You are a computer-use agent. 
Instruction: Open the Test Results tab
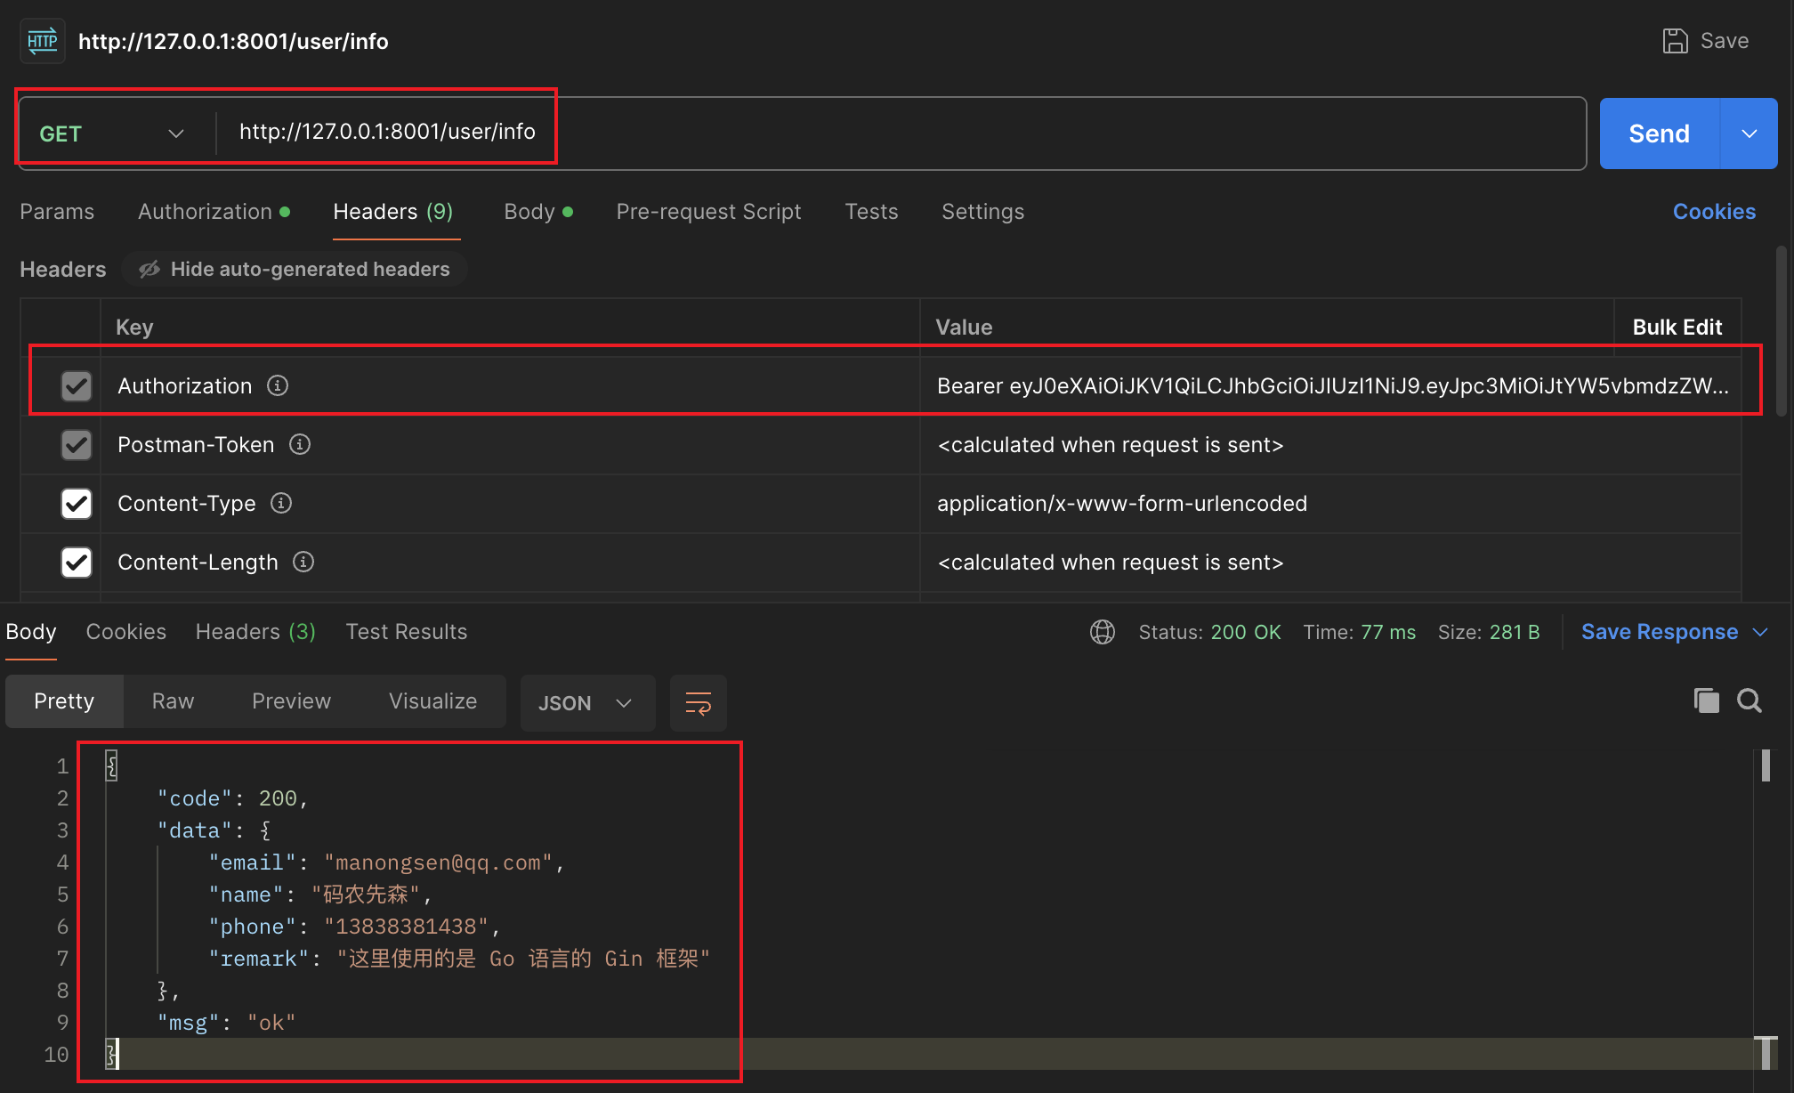tap(406, 632)
